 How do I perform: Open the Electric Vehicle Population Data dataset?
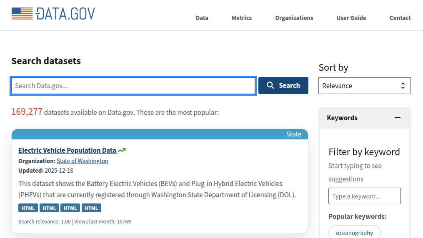coord(68,150)
